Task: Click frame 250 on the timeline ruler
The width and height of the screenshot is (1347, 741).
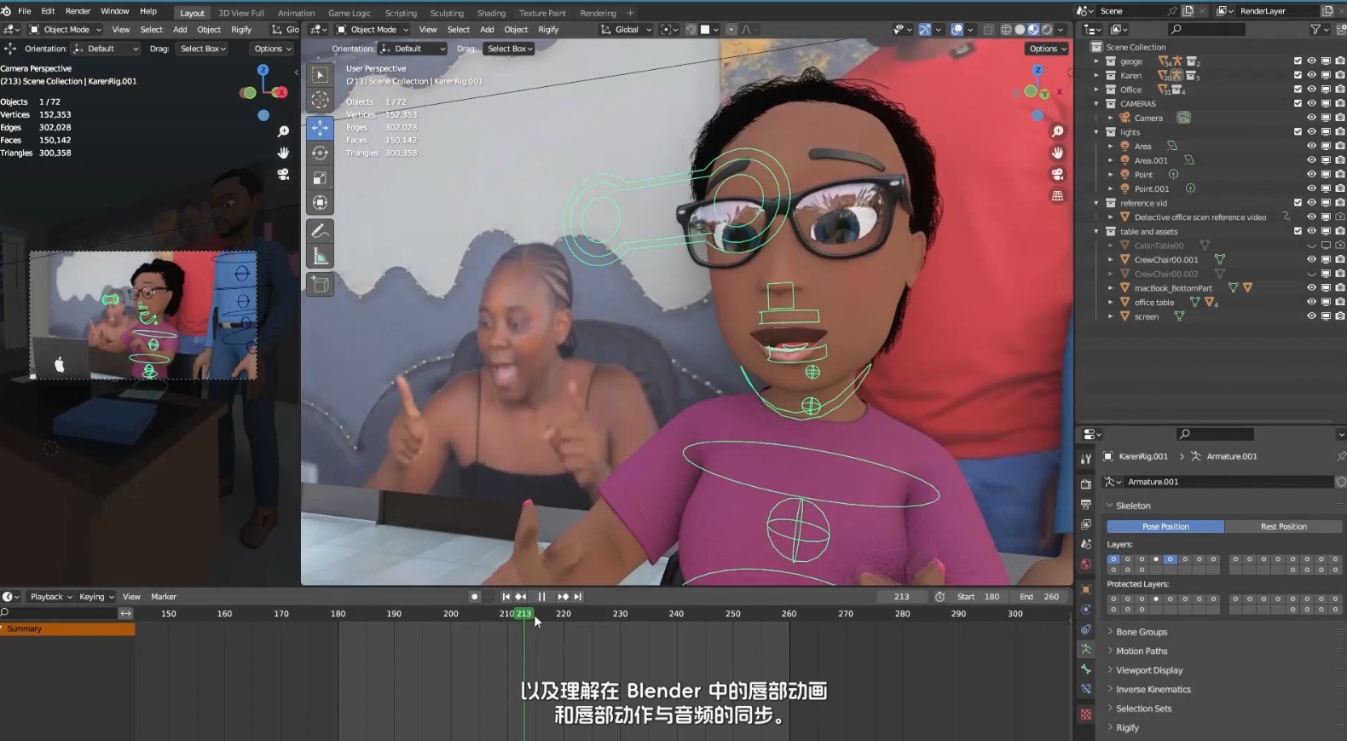Action: click(732, 614)
